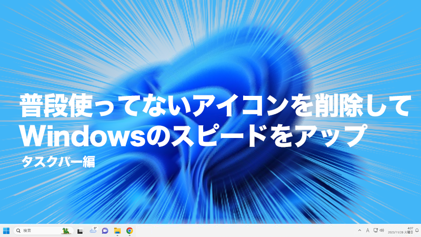Open the volume speaker tray icon
This screenshot has height=237, width=421.
[382, 231]
